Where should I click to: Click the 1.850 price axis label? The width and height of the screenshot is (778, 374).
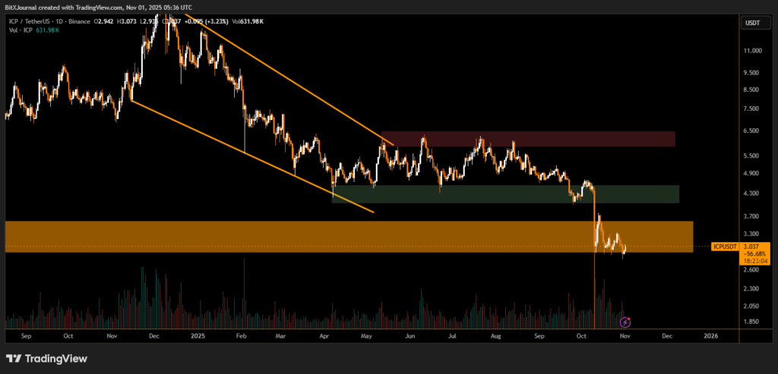pos(751,322)
